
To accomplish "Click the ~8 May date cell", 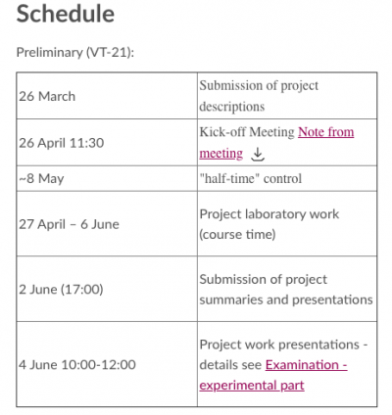I will tap(107, 178).
